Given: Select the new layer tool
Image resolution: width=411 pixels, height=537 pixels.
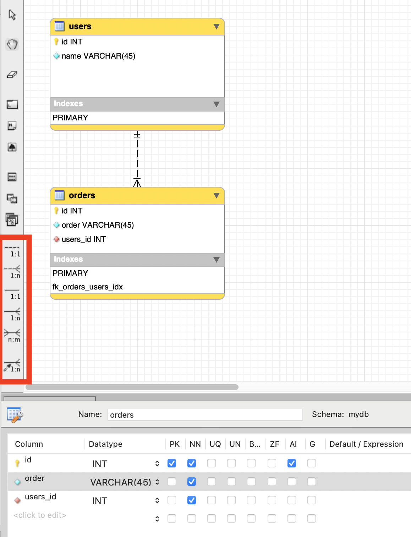Looking at the screenshot, I should point(12,104).
